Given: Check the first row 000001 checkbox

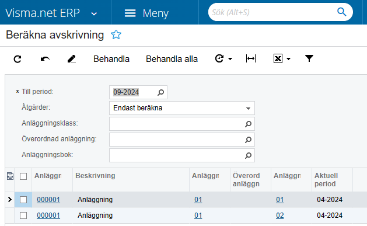Looking at the screenshot, I should point(23,200).
